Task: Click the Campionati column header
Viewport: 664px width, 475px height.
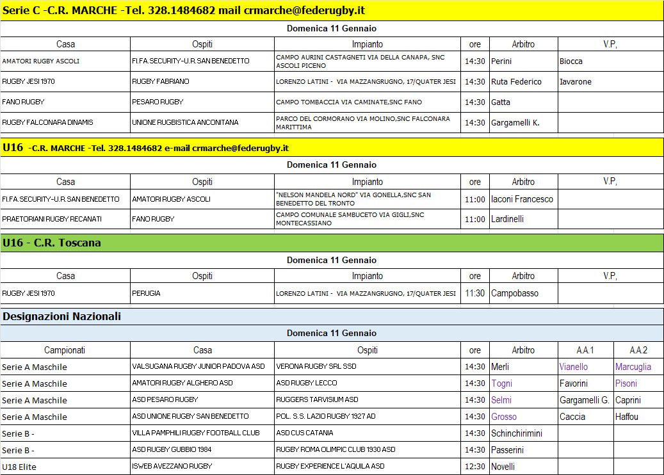Action: pyautogui.click(x=65, y=350)
